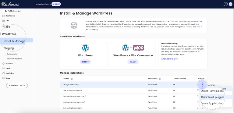Choose Disable all plugins menu entry
The height and width of the screenshot is (113, 234).
click(213, 97)
